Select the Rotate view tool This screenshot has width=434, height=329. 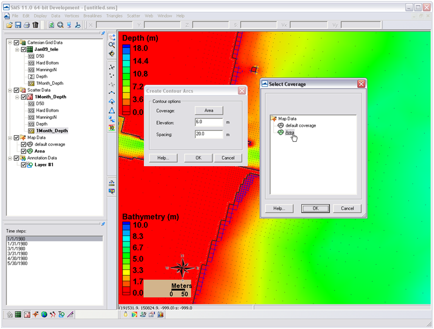click(112, 53)
